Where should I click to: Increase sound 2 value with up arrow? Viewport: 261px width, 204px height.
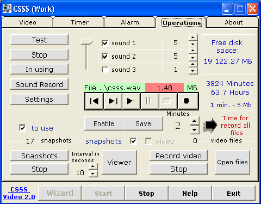[193, 51]
